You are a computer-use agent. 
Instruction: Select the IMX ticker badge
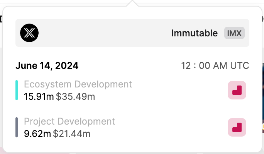(x=234, y=33)
